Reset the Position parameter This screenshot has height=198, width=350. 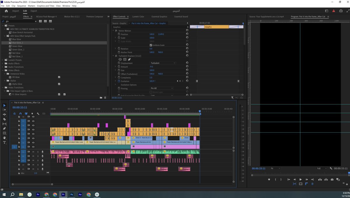click(187, 34)
